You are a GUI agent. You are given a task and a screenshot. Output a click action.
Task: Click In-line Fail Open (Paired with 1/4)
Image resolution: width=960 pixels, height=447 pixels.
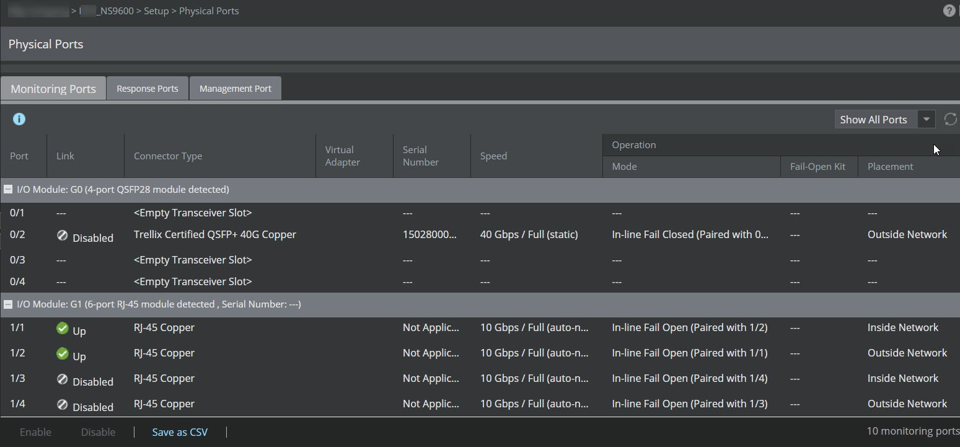690,378
